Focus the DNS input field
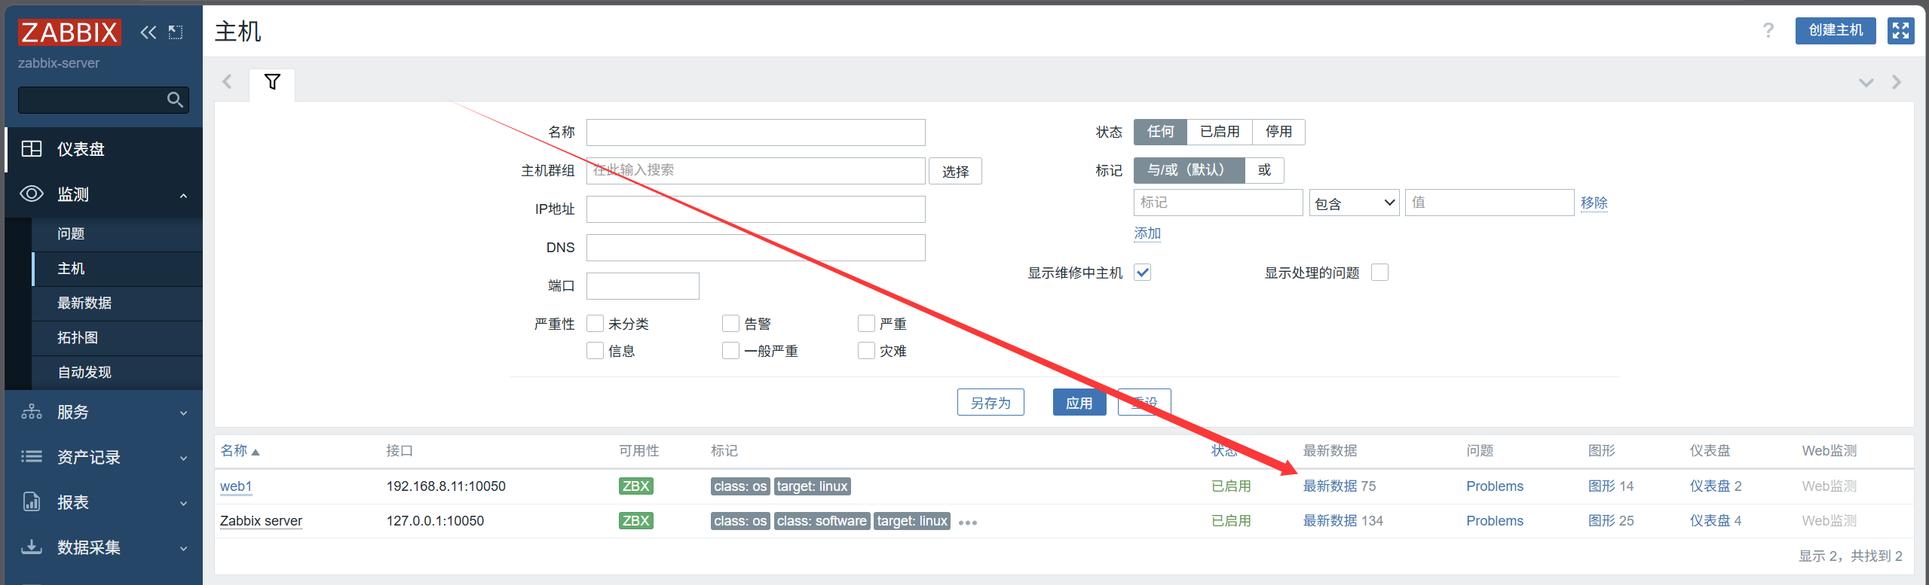Viewport: 1929px width, 585px height. pyautogui.click(x=756, y=248)
